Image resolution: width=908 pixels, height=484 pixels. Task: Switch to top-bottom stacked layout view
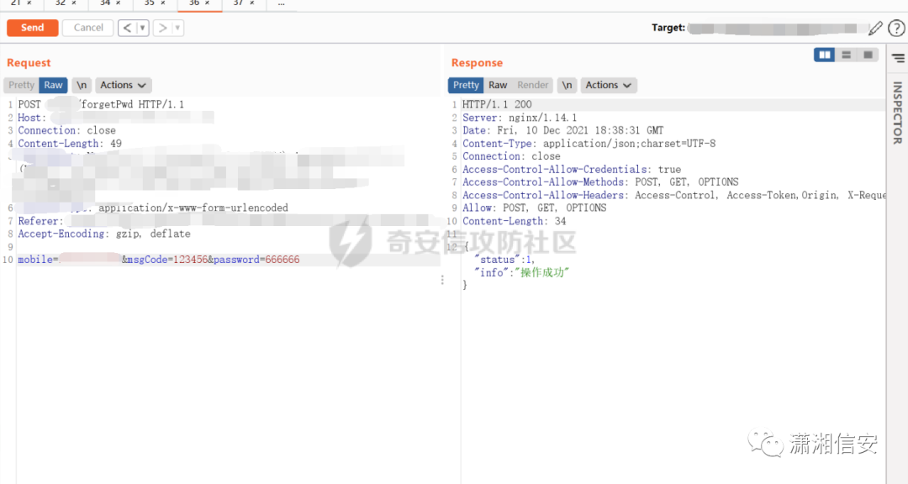[846, 55]
